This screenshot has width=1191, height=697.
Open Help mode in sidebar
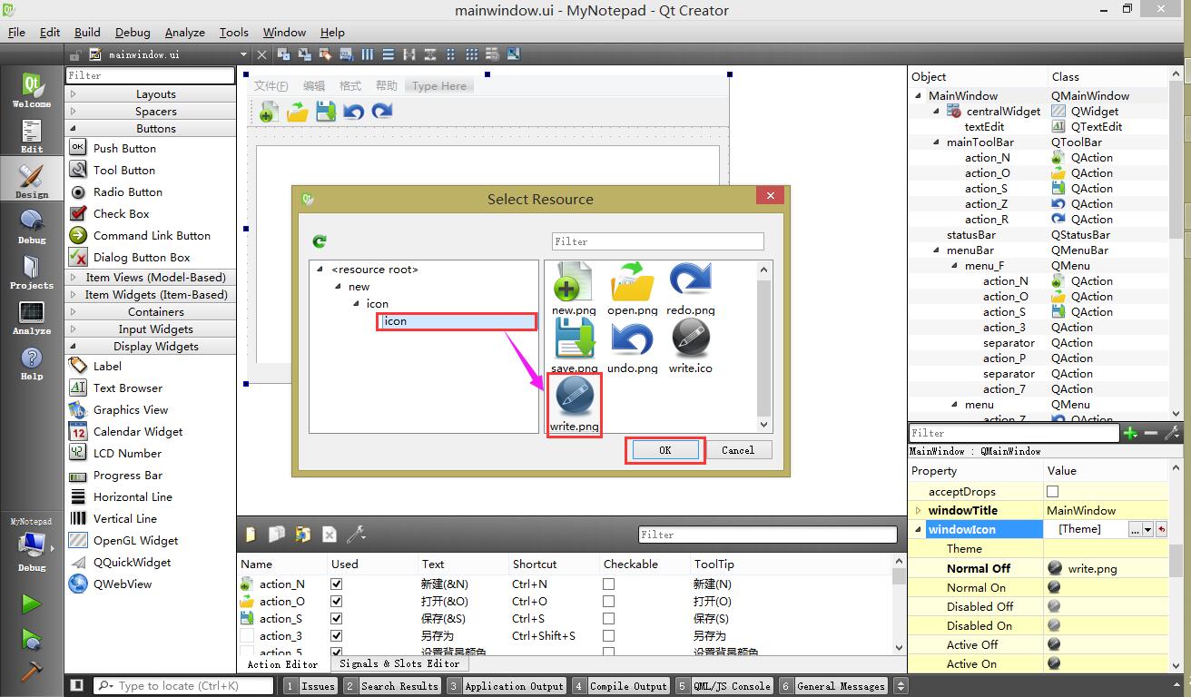point(32,363)
